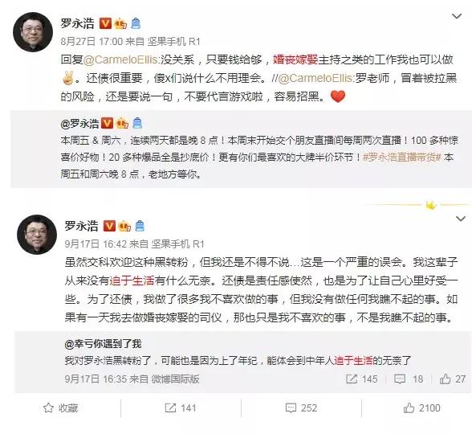Open comments showing 252 on second post

point(301,407)
